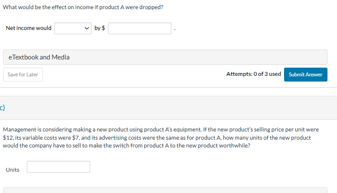Focus the Units input field
337x193 pixels.
pos(59,167)
